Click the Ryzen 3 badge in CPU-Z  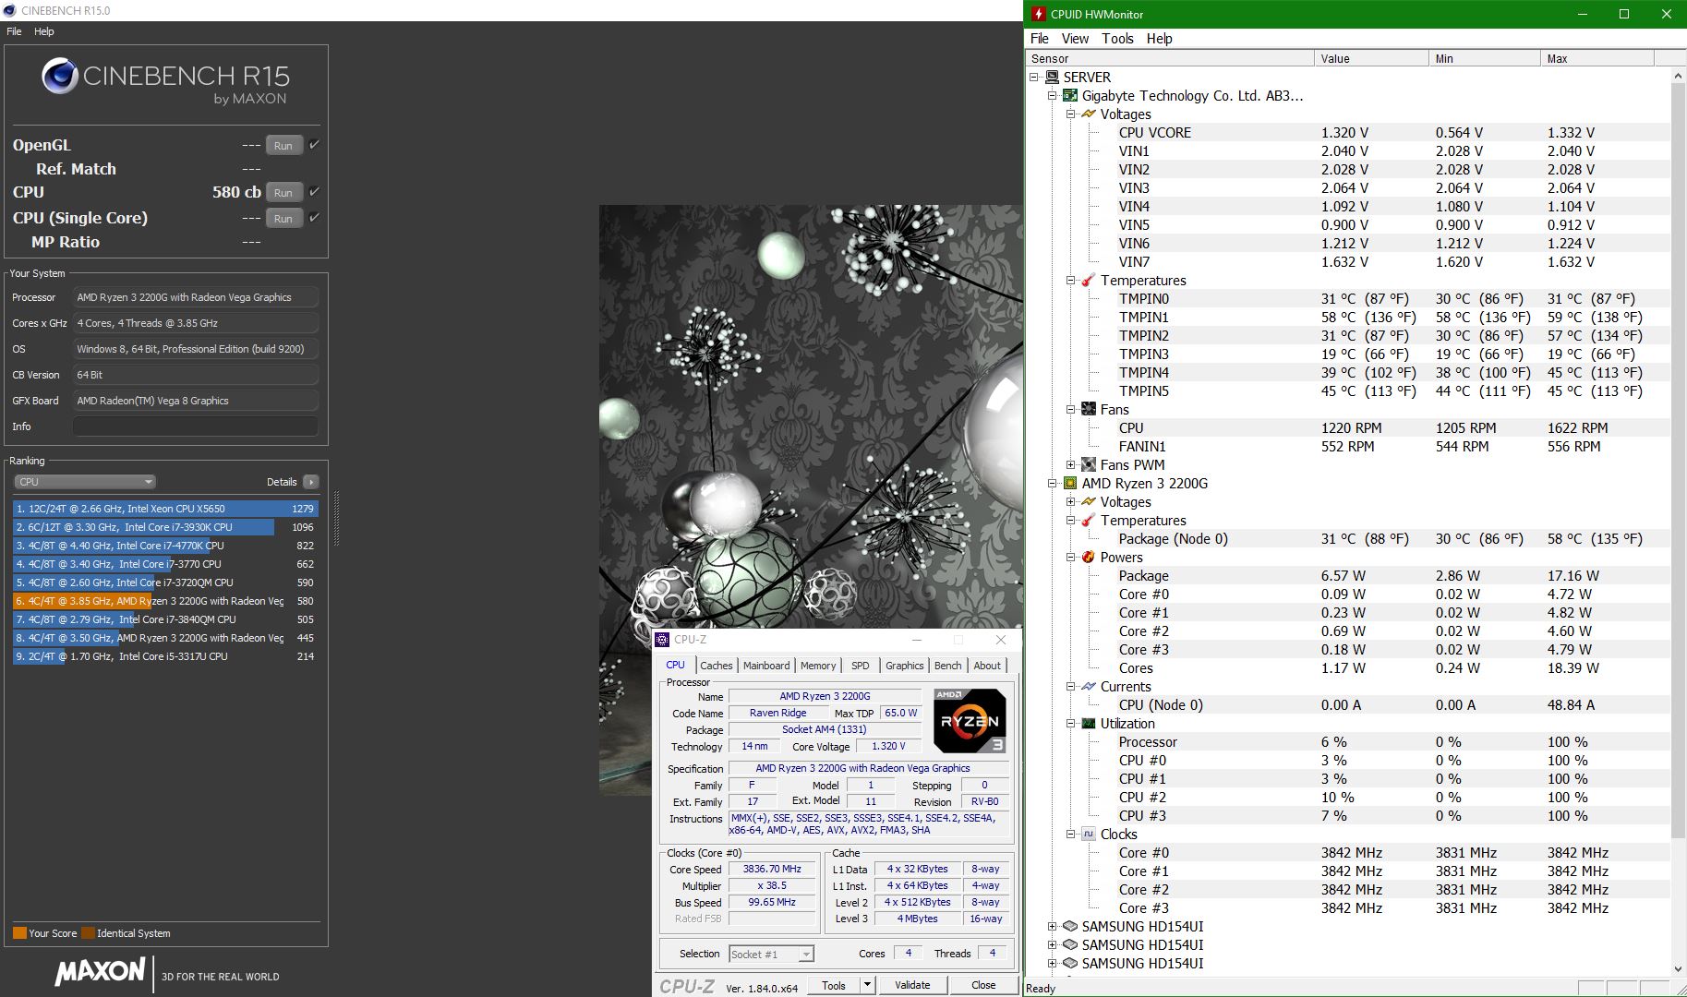970,720
